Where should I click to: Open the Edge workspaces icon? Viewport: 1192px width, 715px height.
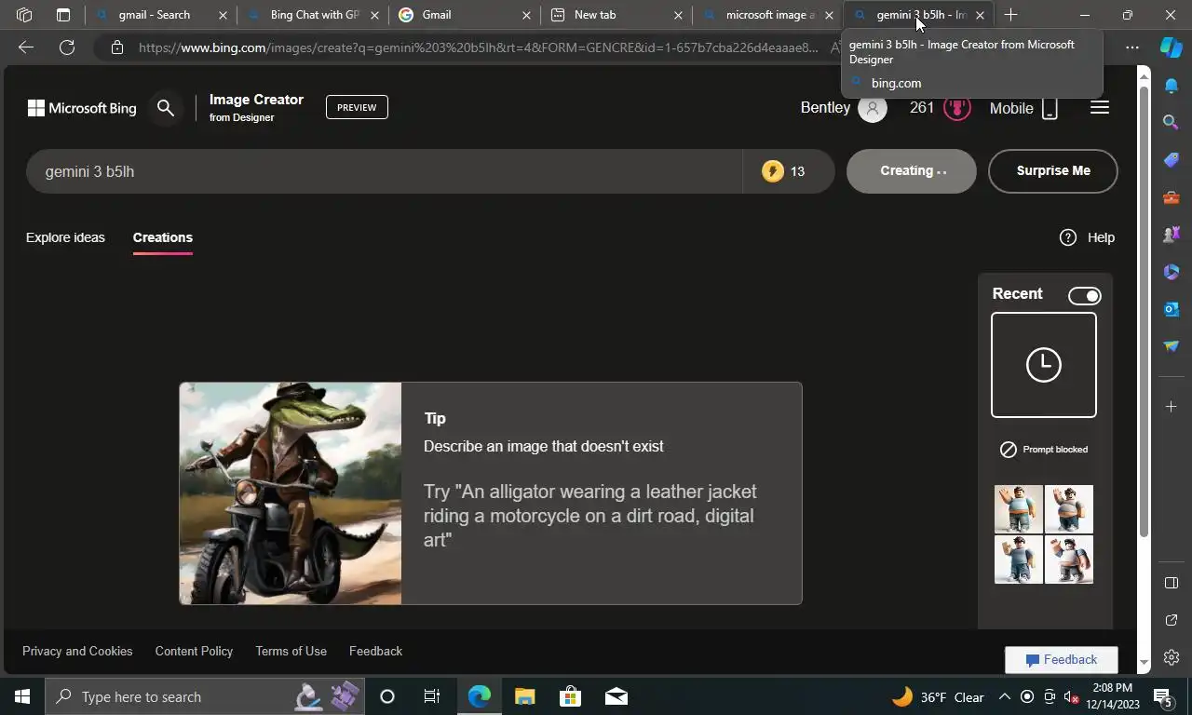click(24, 15)
